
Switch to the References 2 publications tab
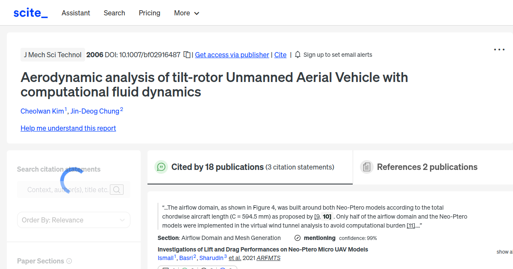coord(426,167)
